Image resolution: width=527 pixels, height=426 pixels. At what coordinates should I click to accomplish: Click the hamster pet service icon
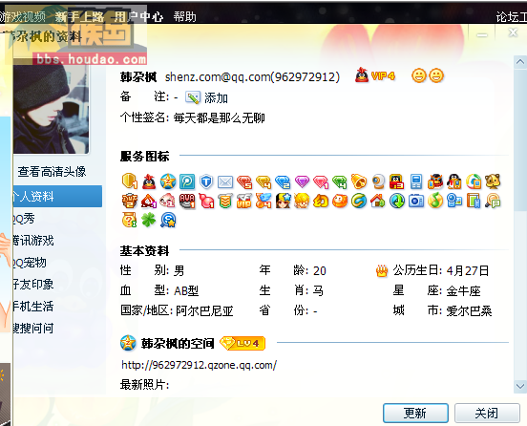click(493, 181)
